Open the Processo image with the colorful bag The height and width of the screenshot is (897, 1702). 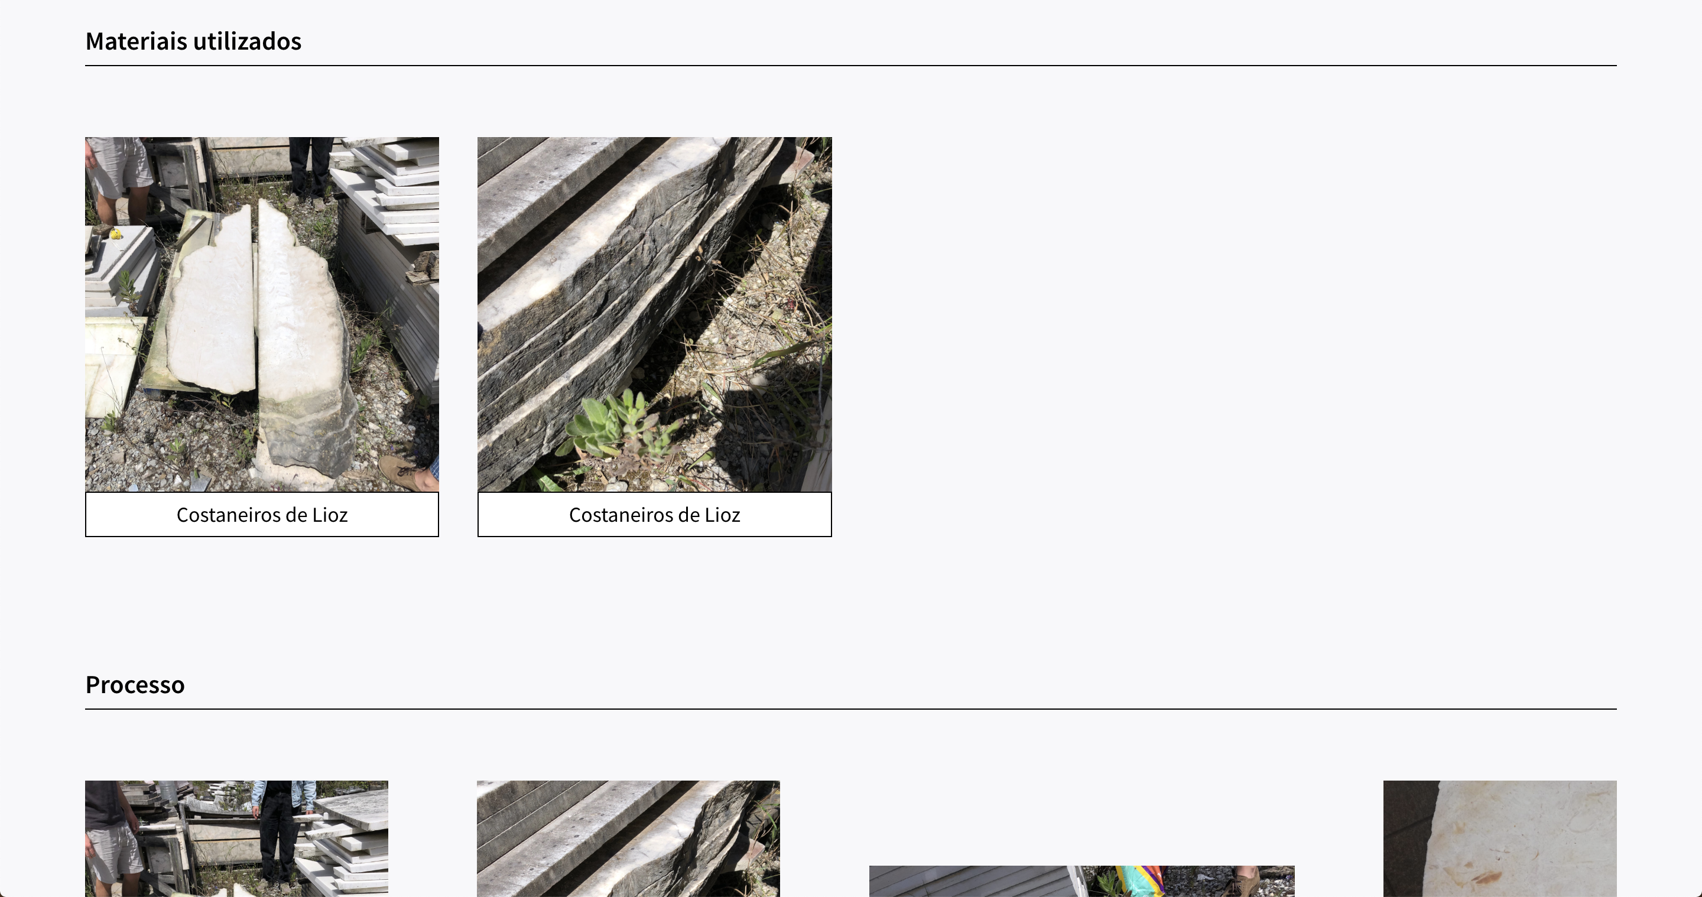[1081, 881]
